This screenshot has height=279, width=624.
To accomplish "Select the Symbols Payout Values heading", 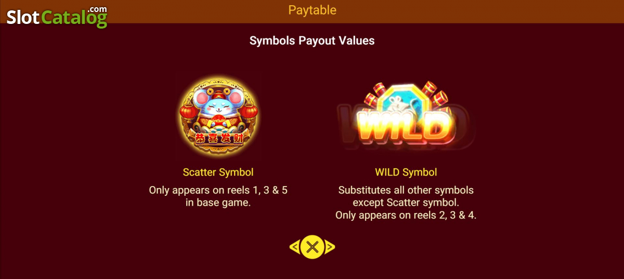I will [x=312, y=41].
